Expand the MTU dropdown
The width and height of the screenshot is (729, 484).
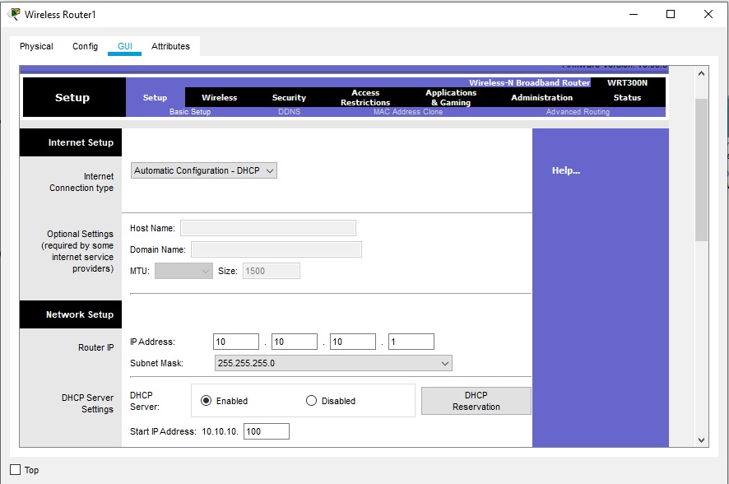tap(183, 271)
